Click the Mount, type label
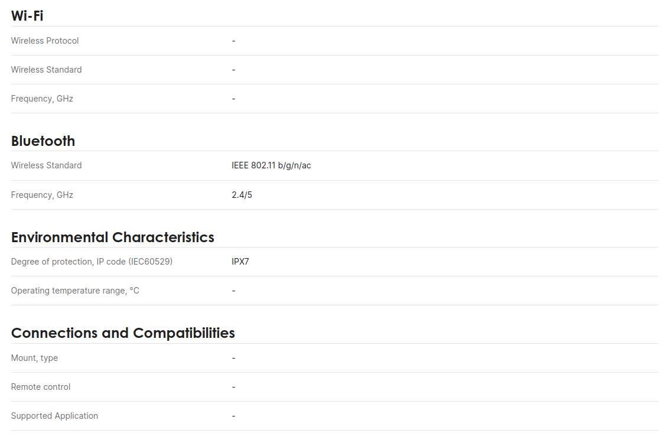 [x=34, y=358]
